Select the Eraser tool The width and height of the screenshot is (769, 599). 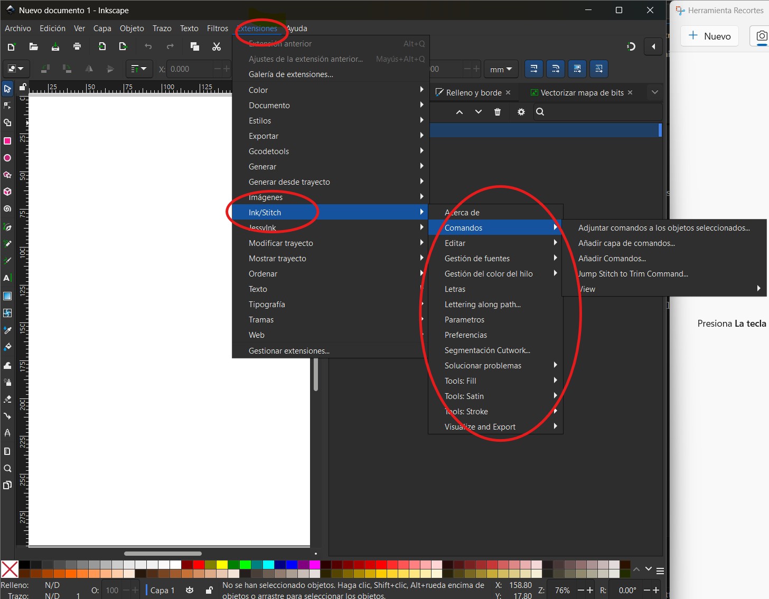7,399
